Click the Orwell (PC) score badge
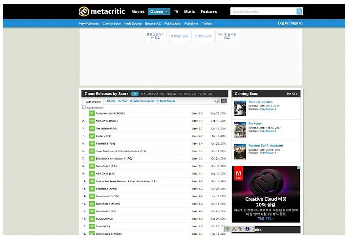Screen dimensions: 349x241 [92, 226]
